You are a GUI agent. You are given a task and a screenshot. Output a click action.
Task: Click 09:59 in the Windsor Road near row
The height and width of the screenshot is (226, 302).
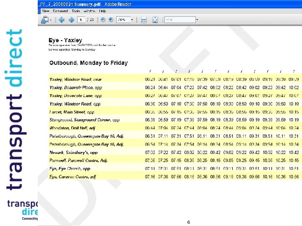pyautogui.click(x=294, y=80)
